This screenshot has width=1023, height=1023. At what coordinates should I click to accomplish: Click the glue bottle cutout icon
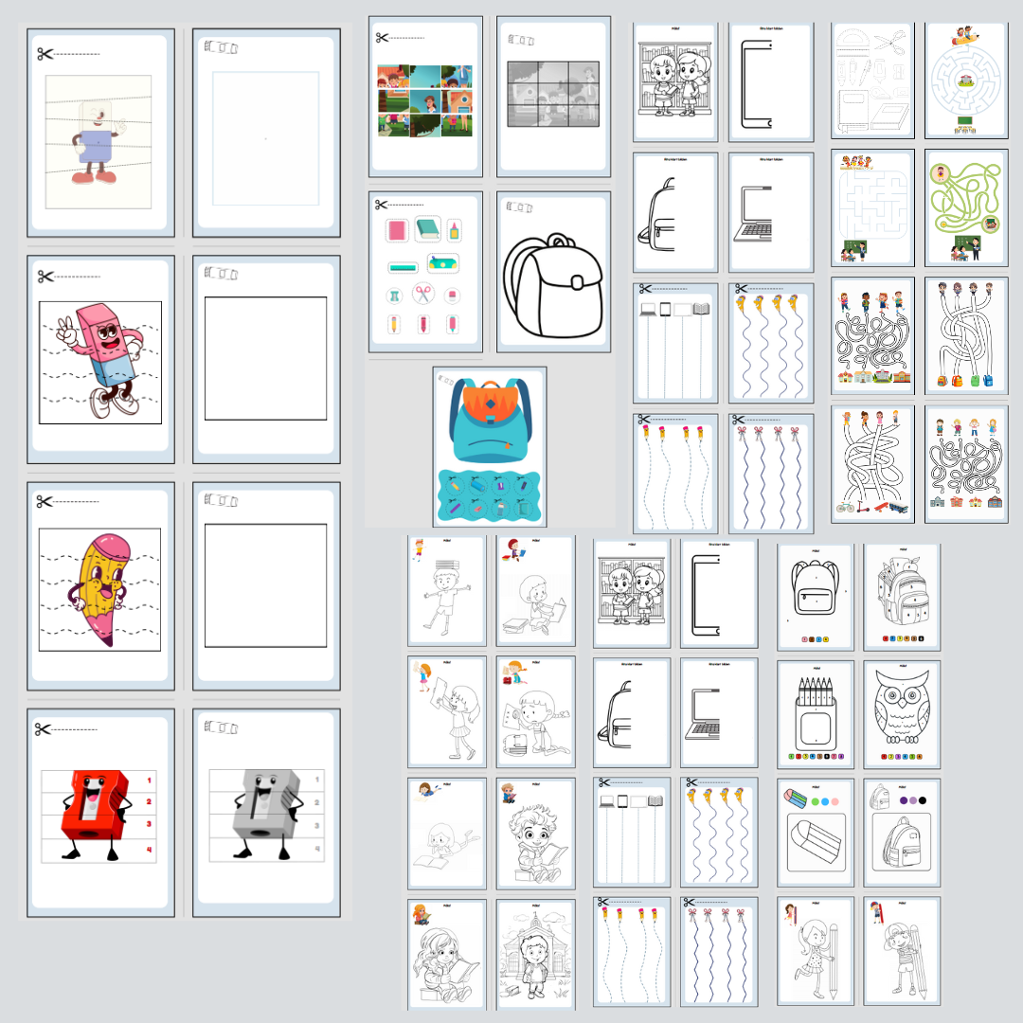click(455, 229)
